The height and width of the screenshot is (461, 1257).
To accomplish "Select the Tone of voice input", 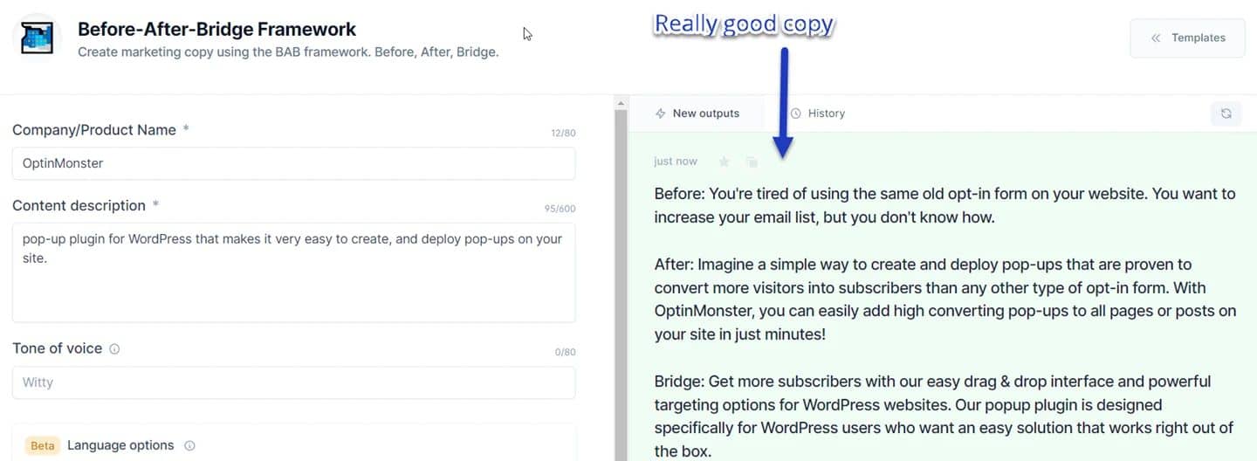I will [x=294, y=382].
